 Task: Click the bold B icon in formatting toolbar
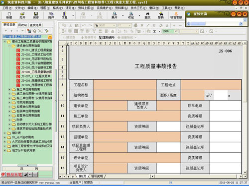tap(142, 25)
